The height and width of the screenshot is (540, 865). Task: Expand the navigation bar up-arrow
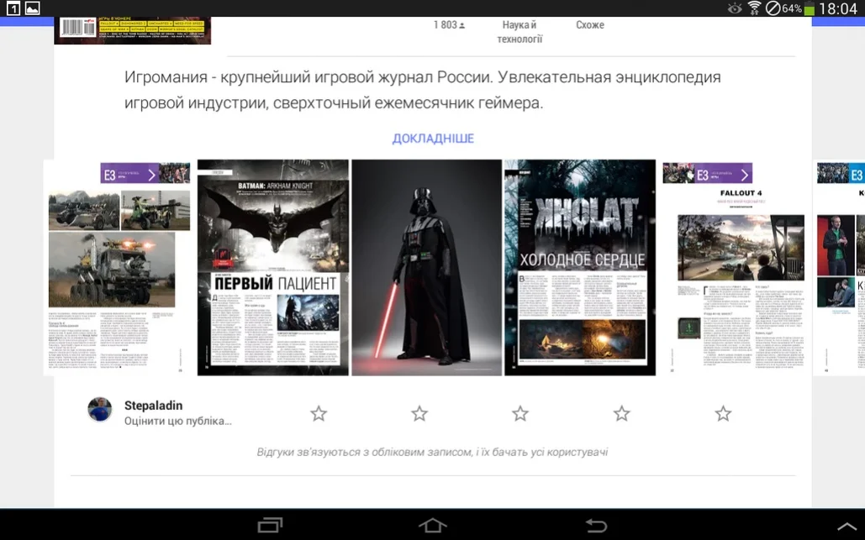pos(847,527)
